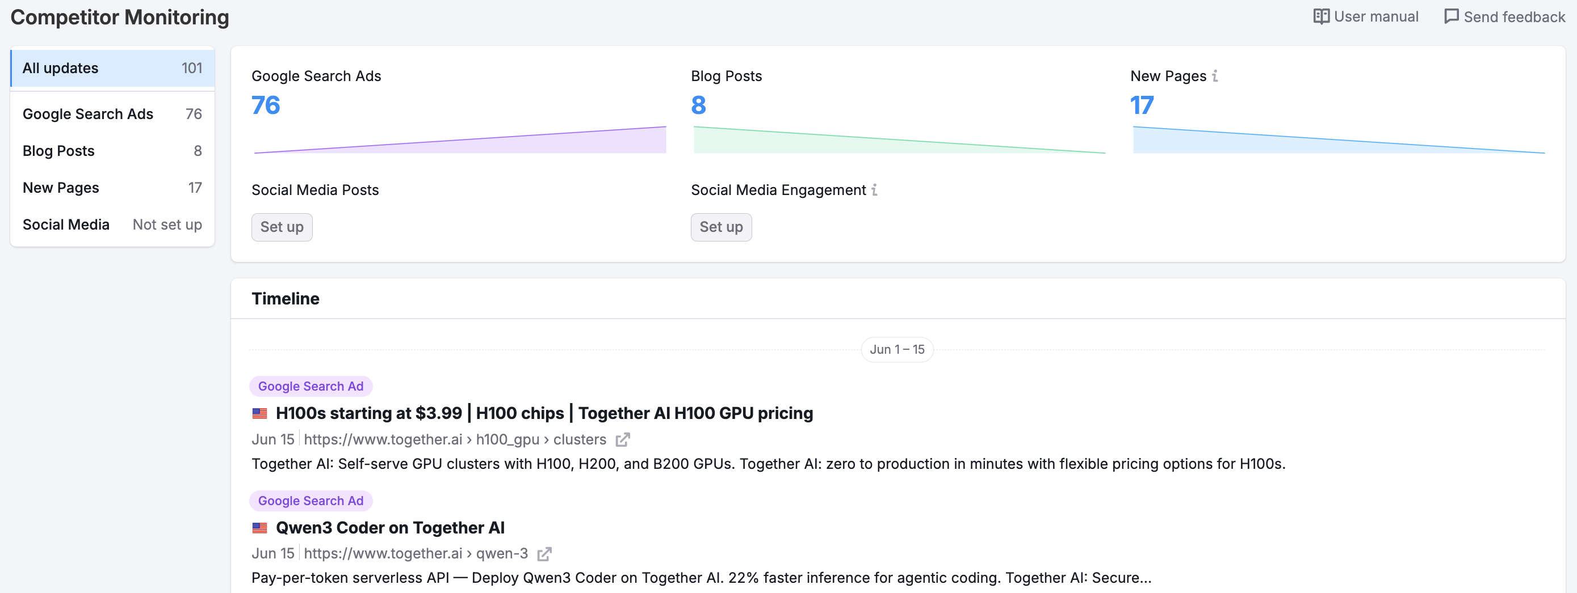This screenshot has height=593, width=1577.
Task: Click the Jun 15 date on the H100s ad
Action: [x=273, y=439]
